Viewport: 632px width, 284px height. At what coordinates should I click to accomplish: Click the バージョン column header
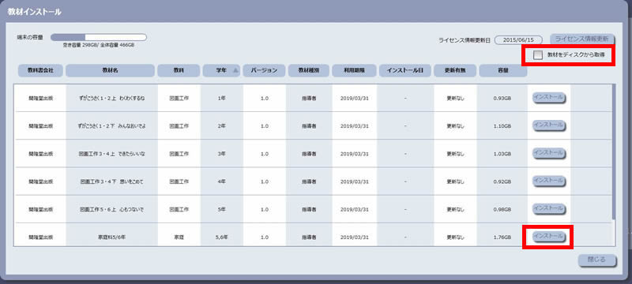tap(264, 70)
